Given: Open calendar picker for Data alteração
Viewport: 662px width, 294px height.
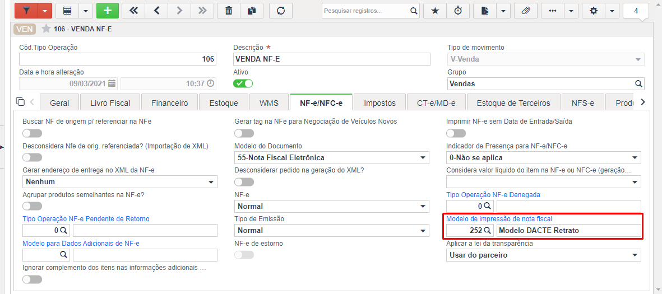Looking at the screenshot, I should click(112, 83).
